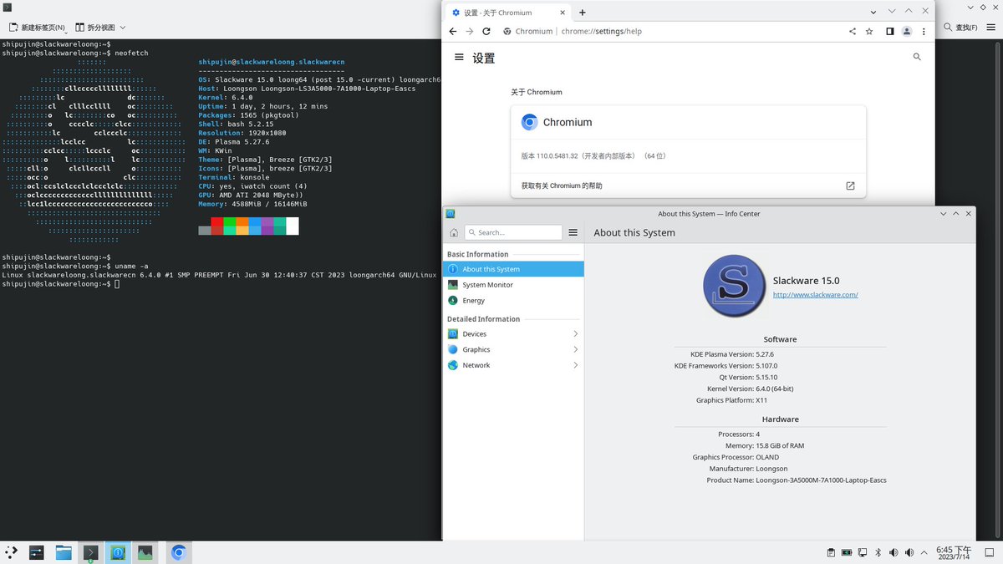Click the uname -a command line in Konsole
The height and width of the screenshot is (564, 1003).
tap(75, 266)
